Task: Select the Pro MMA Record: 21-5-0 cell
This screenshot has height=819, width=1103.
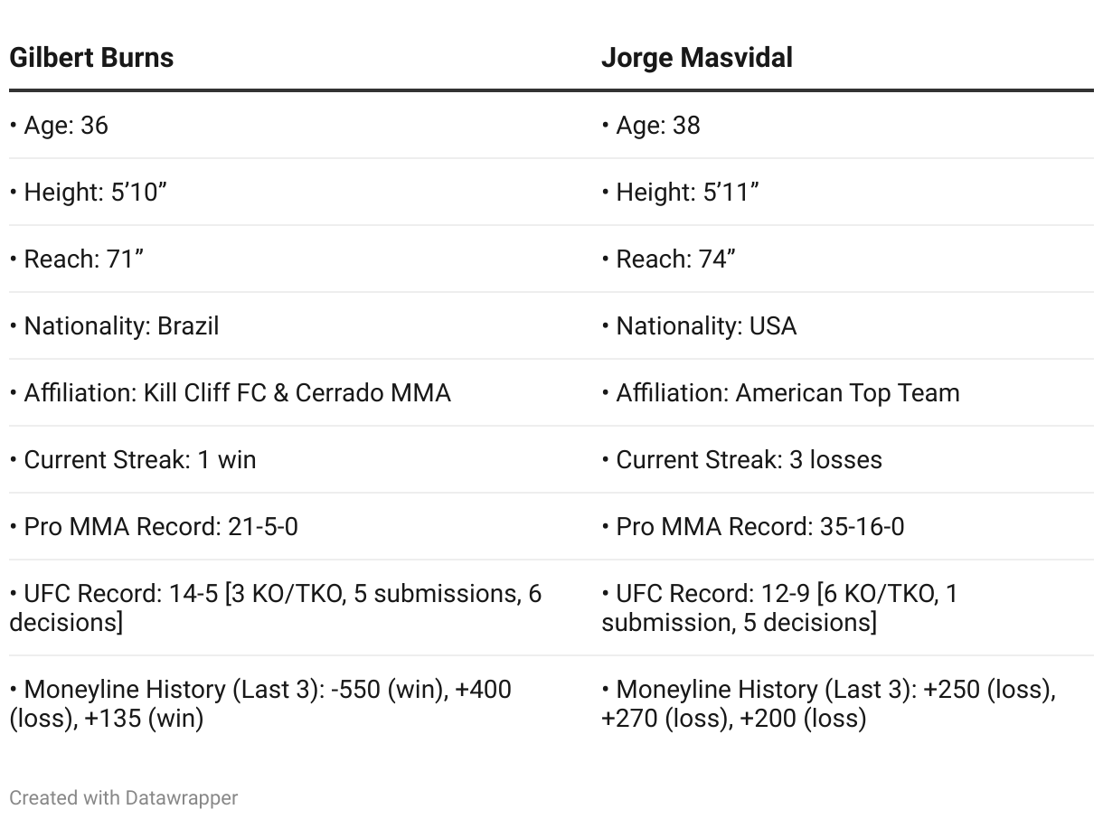Action: point(305,526)
